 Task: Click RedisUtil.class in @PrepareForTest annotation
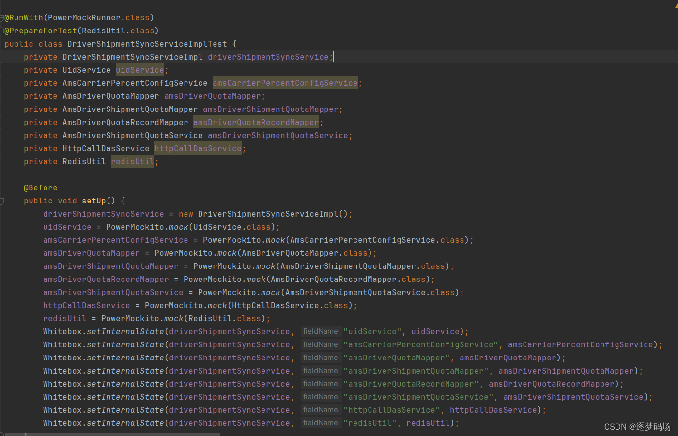pyautogui.click(x=118, y=31)
